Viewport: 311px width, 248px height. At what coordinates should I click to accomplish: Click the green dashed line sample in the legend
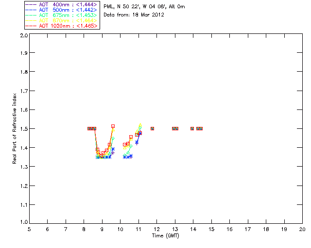coord(31,15)
